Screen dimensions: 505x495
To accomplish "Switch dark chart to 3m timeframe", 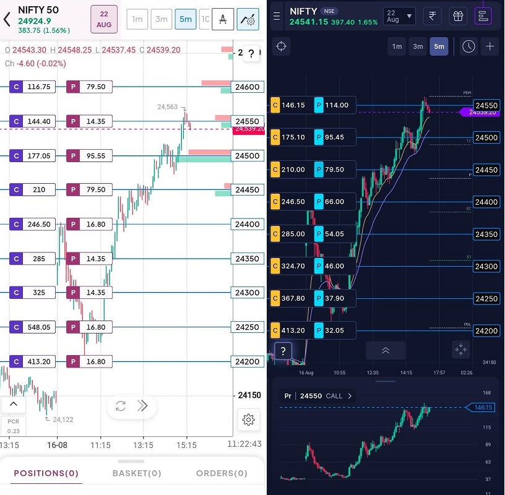I will point(418,46).
